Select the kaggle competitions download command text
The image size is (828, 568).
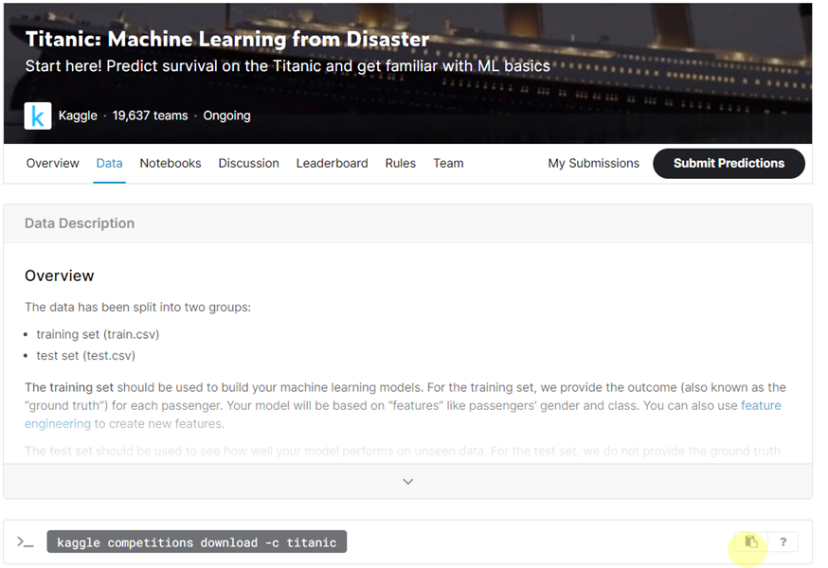tap(196, 542)
